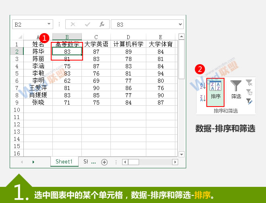The height and width of the screenshot is (203, 266).
Task: Click the horizontal scrollbar right arrow
Action: 175,162
